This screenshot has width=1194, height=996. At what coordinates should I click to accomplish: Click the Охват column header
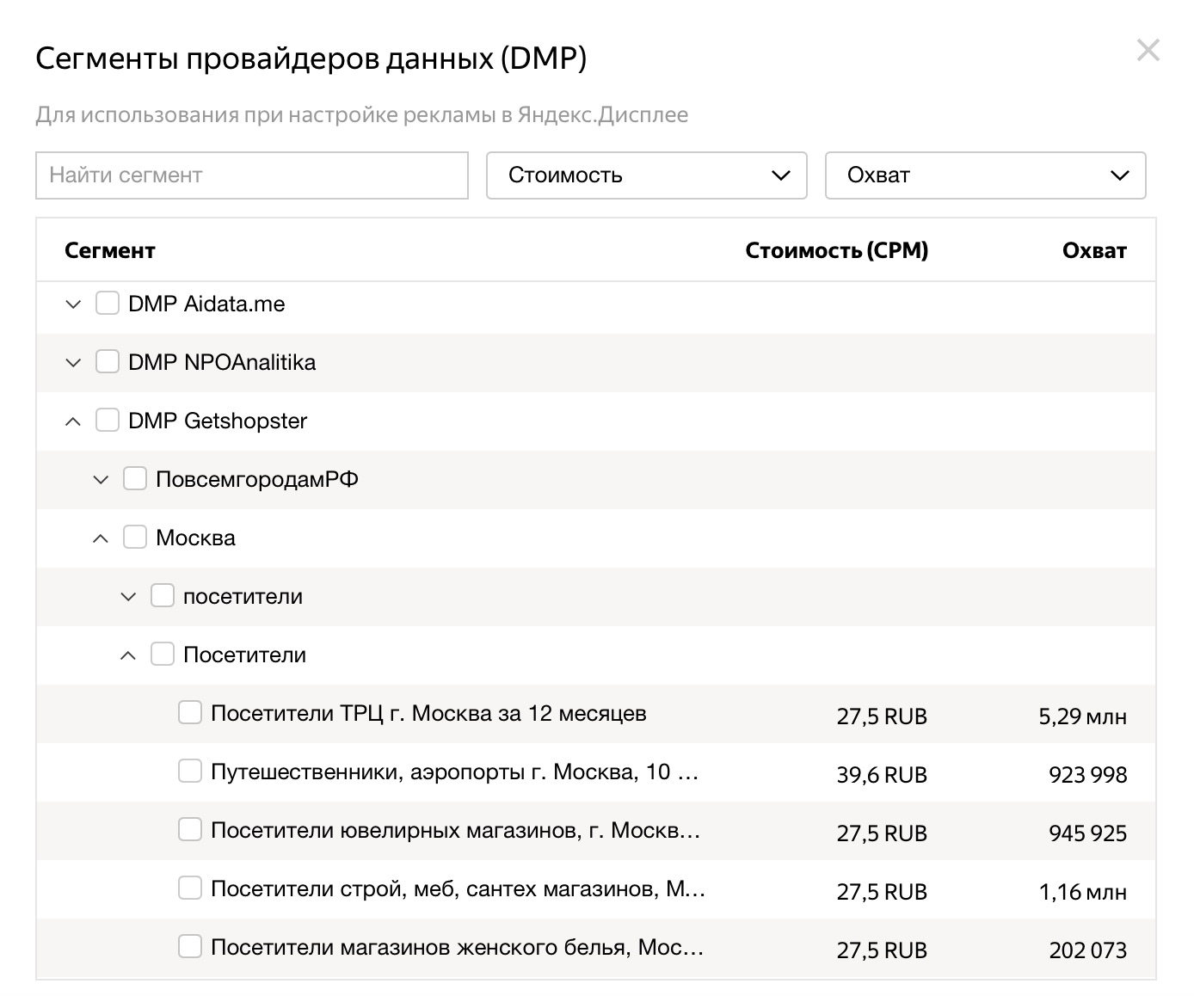pyautogui.click(x=1093, y=251)
